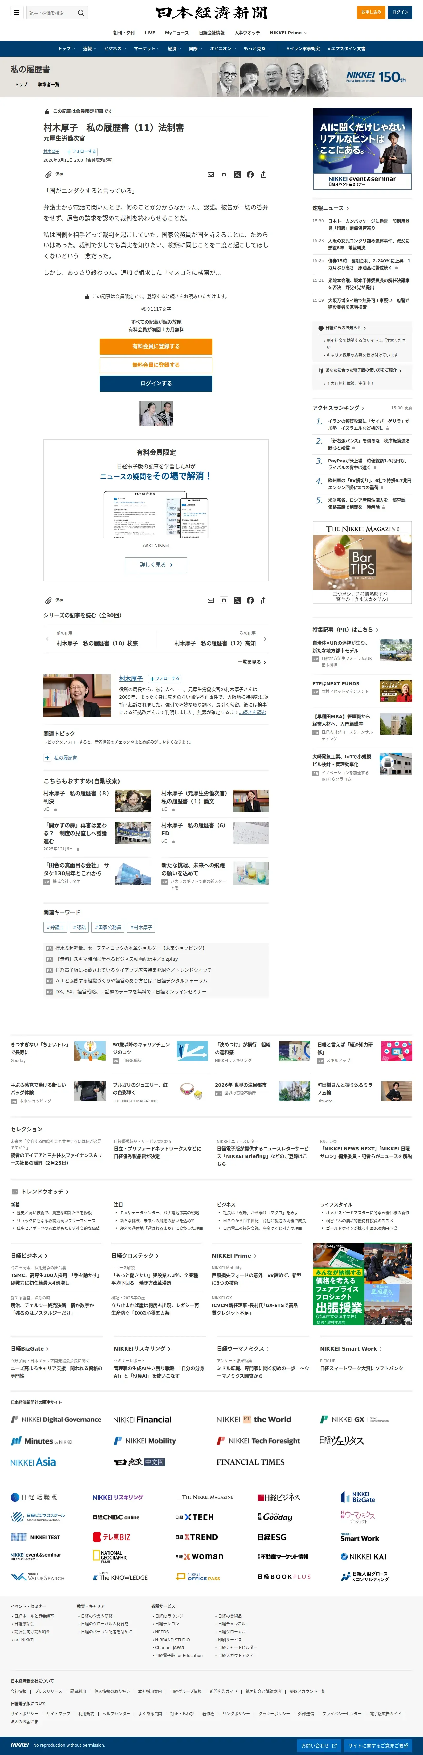
Task: Go to next article via right arrow
Action: [265, 639]
